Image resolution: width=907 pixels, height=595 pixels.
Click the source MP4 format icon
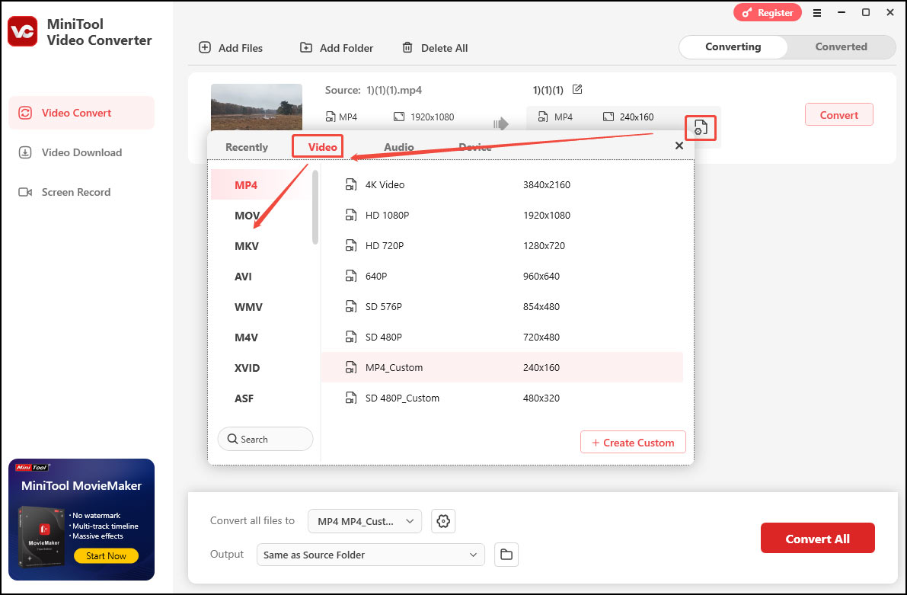(x=331, y=117)
